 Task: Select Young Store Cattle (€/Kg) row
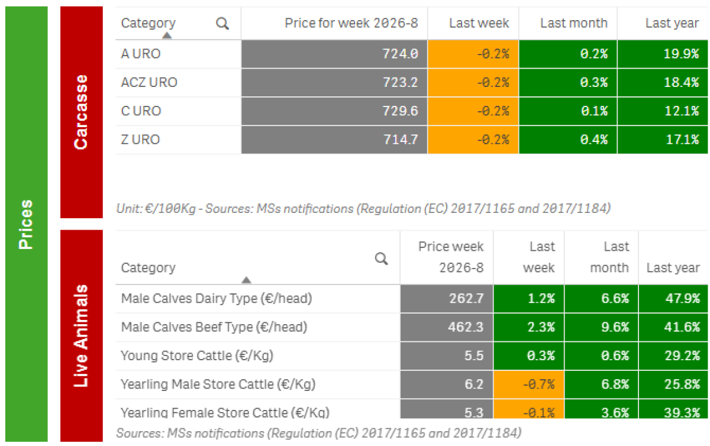[x=197, y=356]
